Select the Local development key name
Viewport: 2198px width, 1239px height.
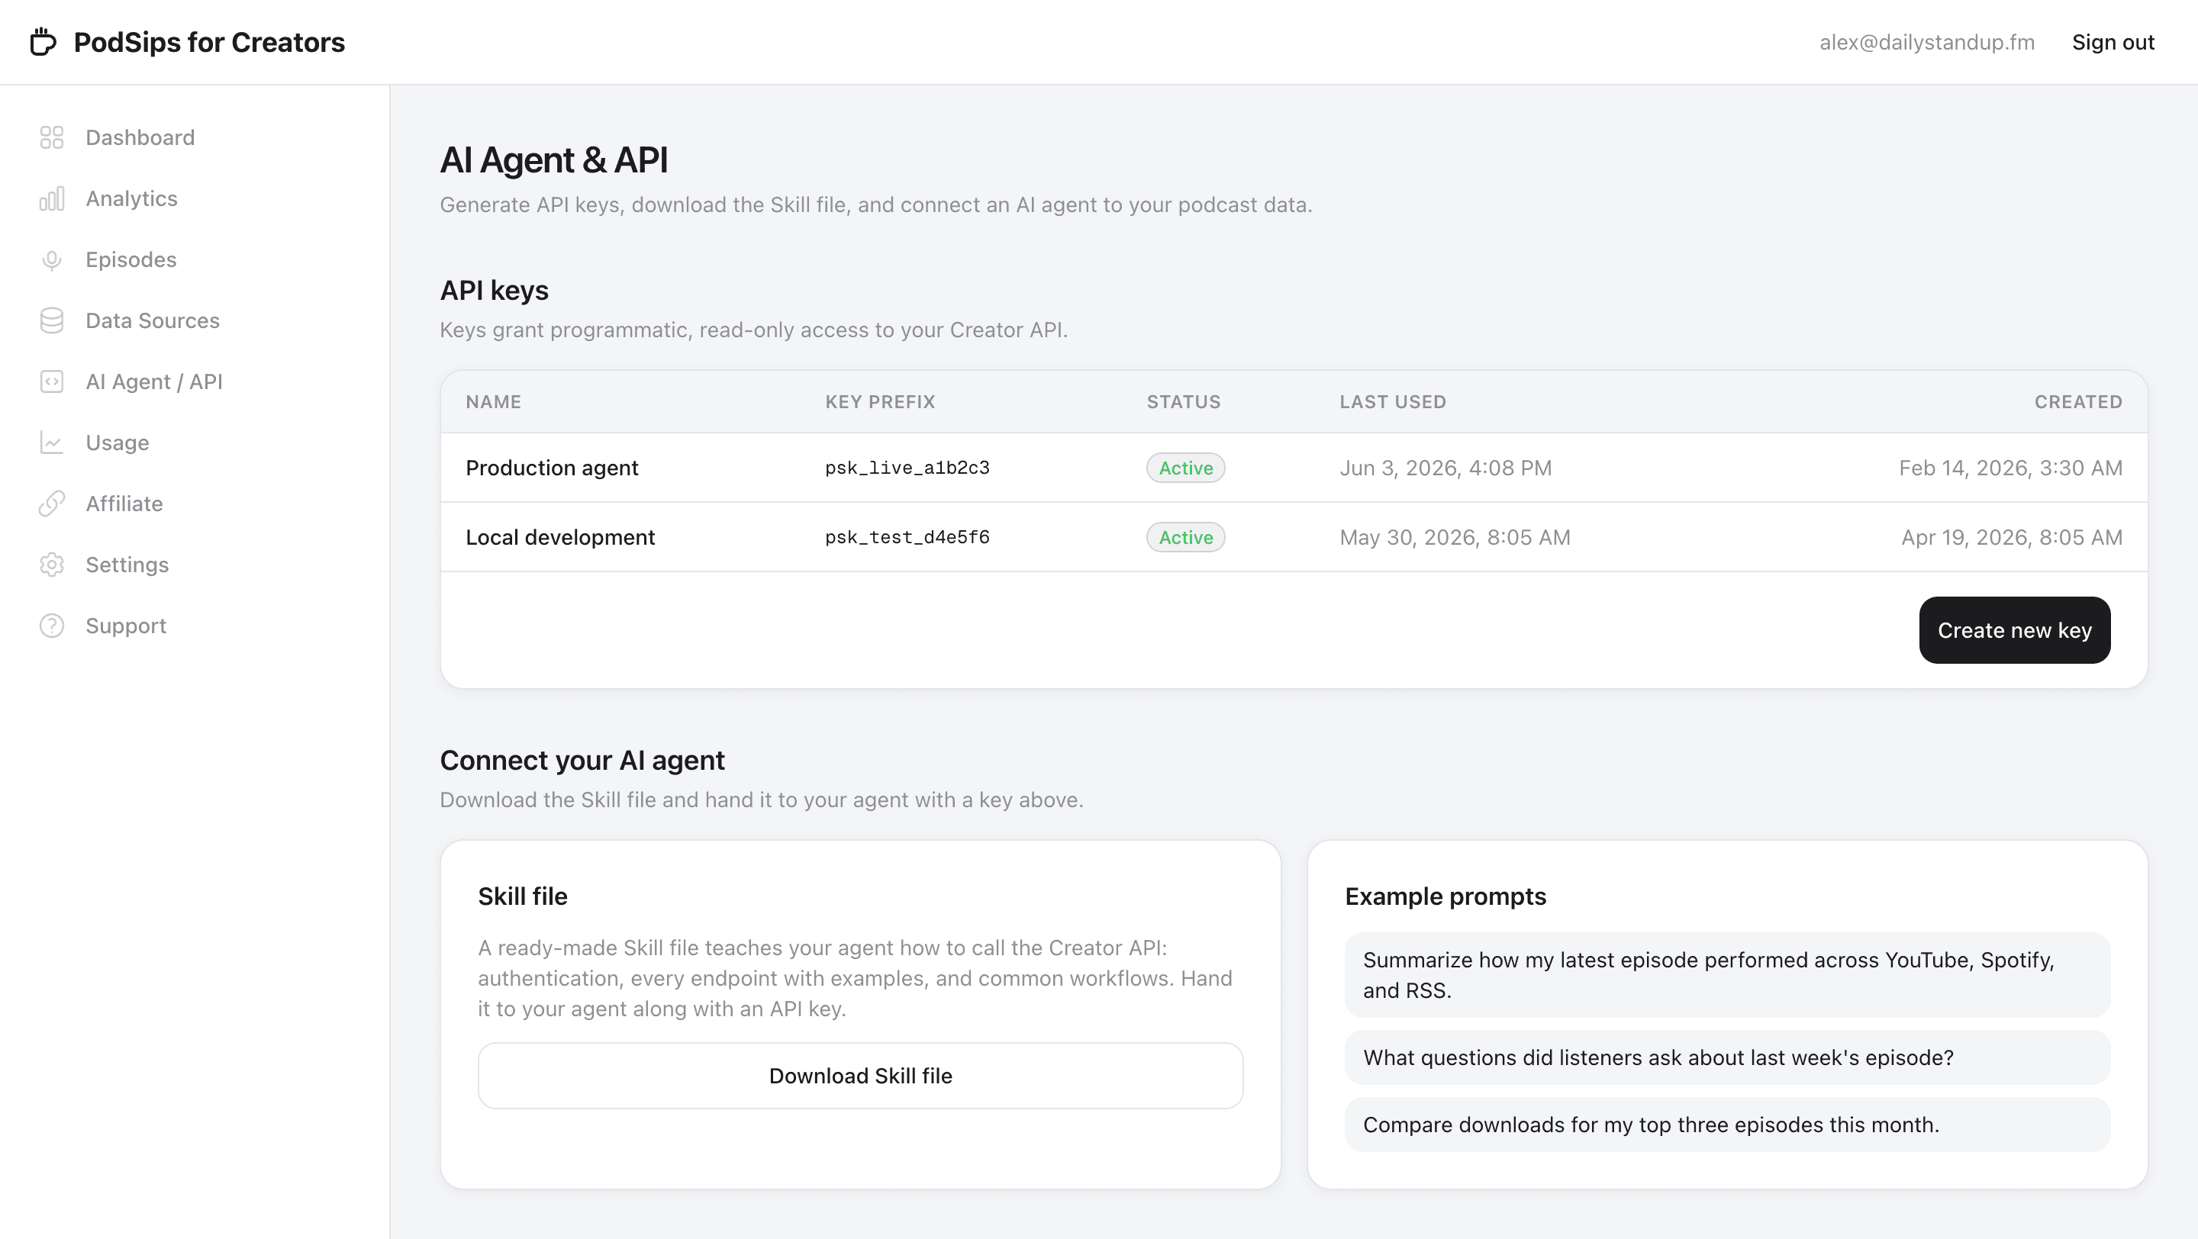pyautogui.click(x=559, y=537)
